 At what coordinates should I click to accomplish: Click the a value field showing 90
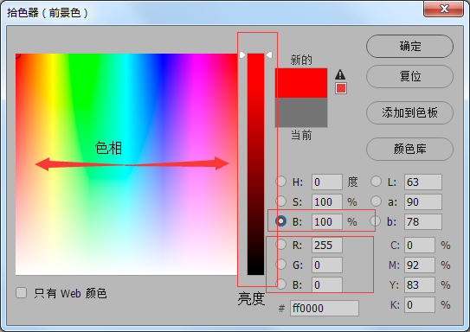click(423, 201)
